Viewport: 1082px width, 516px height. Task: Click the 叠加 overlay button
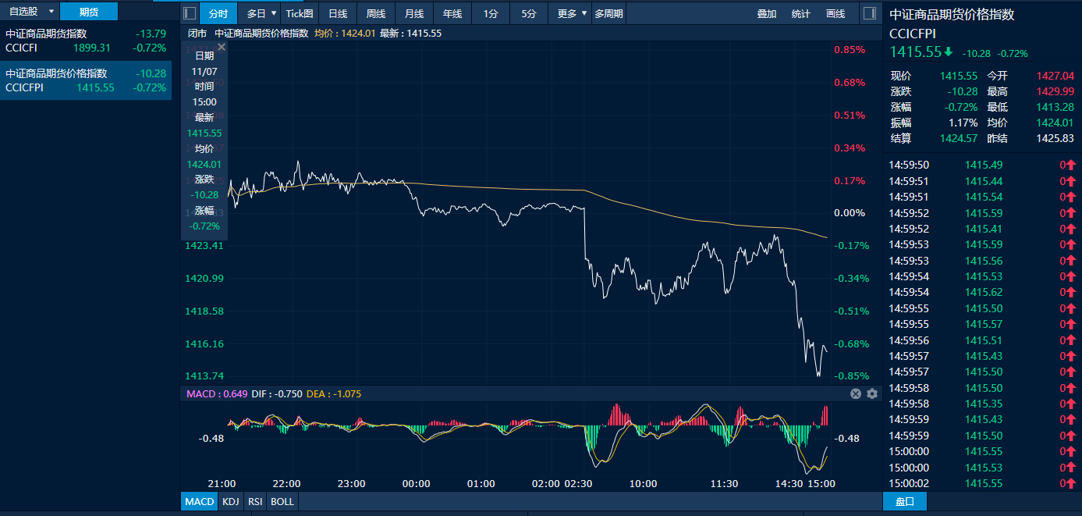[767, 13]
